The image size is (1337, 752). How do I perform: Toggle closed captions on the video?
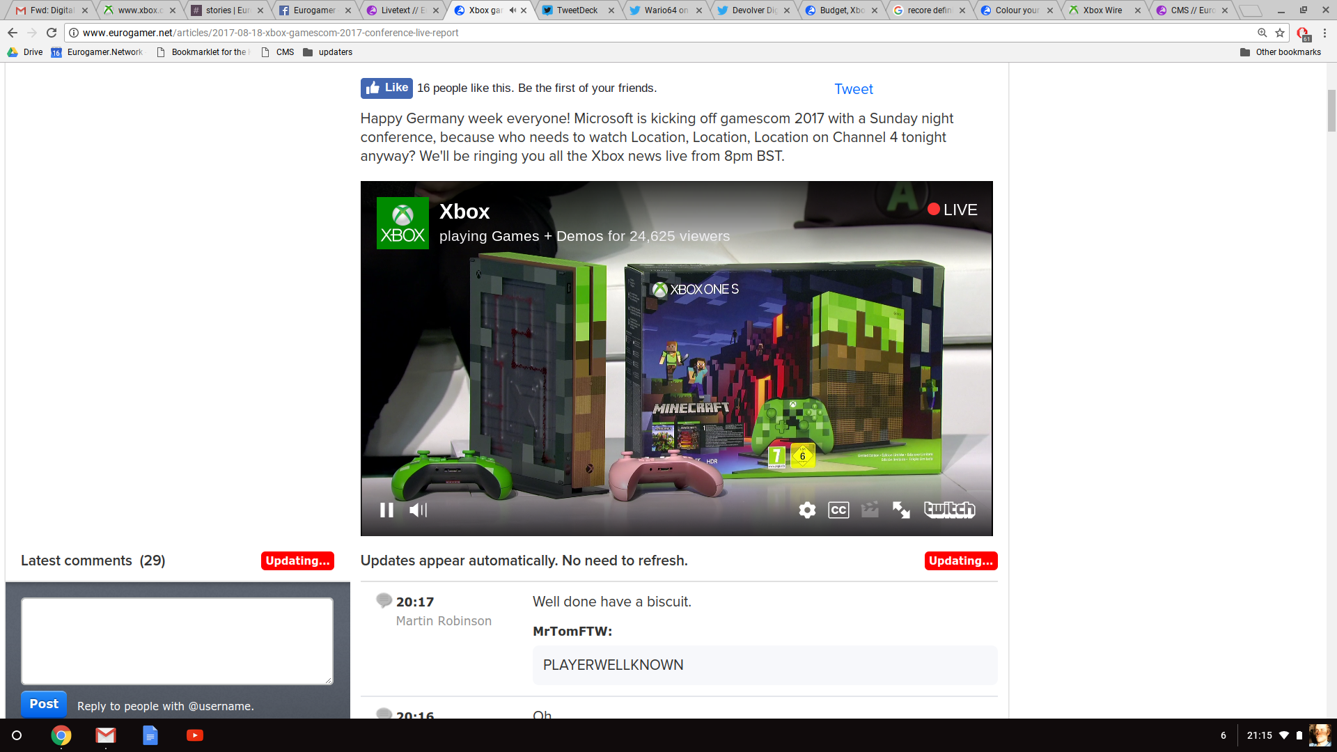click(838, 510)
